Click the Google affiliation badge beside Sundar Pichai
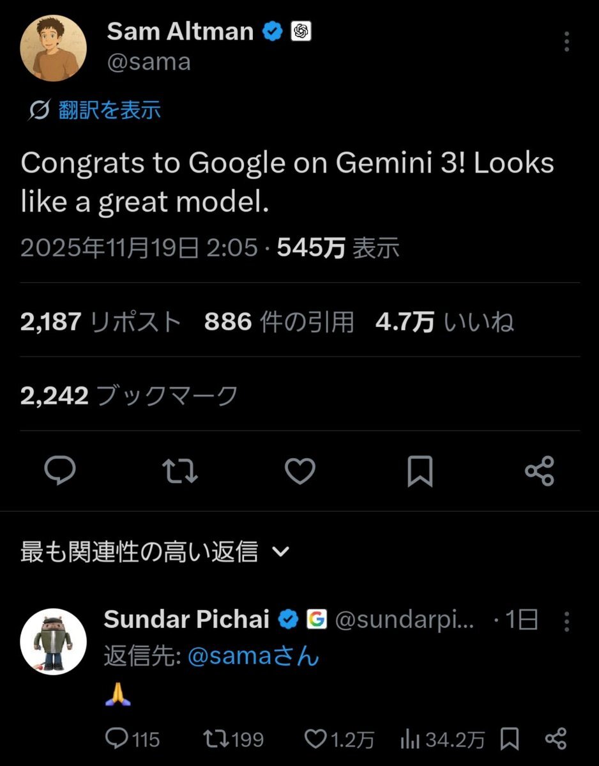This screenshot has height=766, width=599. 317,619
